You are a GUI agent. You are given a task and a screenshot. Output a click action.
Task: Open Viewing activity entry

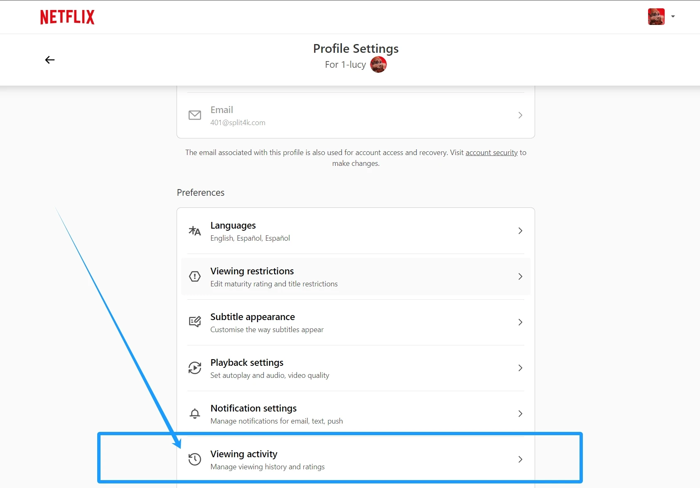click(x=356, y=459)
